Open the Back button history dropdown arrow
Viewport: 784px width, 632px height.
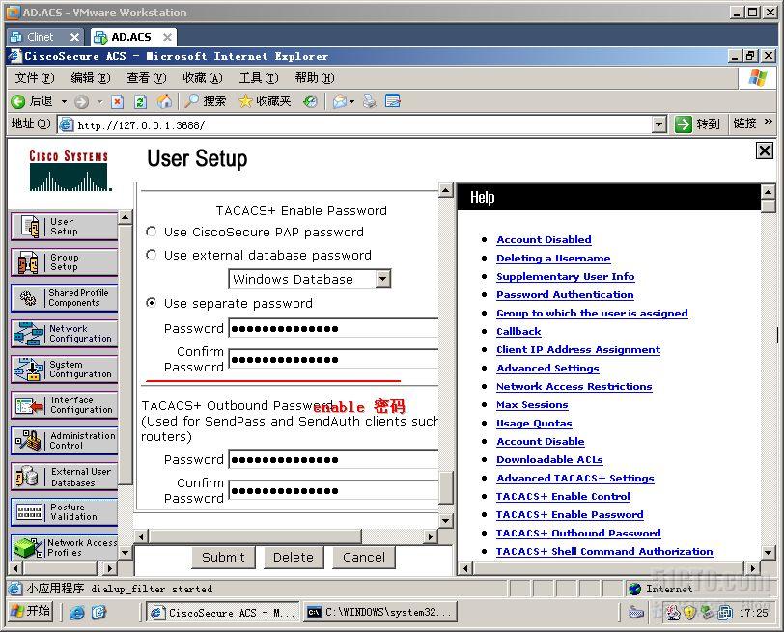coord(64,102)
